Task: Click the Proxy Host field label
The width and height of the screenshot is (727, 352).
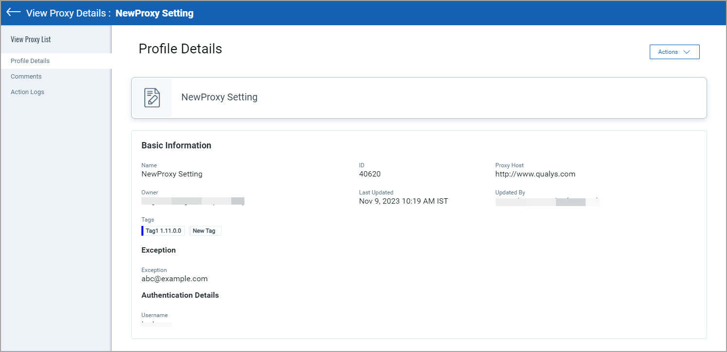Action: click(x=509, y=165)
